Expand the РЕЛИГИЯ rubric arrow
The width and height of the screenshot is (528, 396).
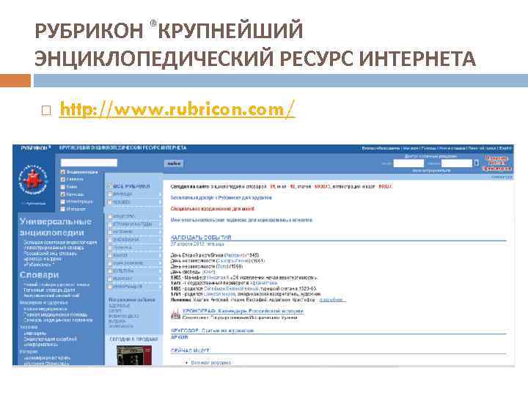[161, 279]
